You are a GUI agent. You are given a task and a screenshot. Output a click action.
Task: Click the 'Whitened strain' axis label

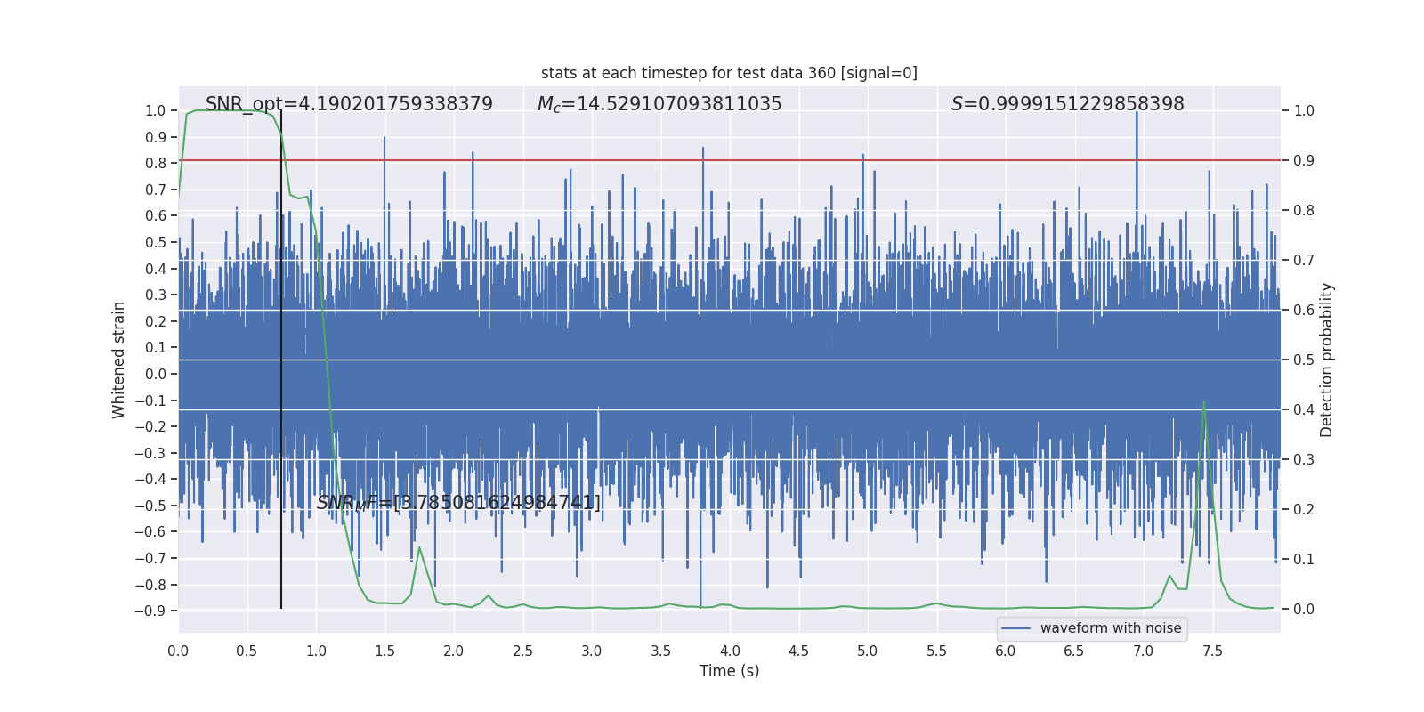pyautogui.click(x=119, y=360)
